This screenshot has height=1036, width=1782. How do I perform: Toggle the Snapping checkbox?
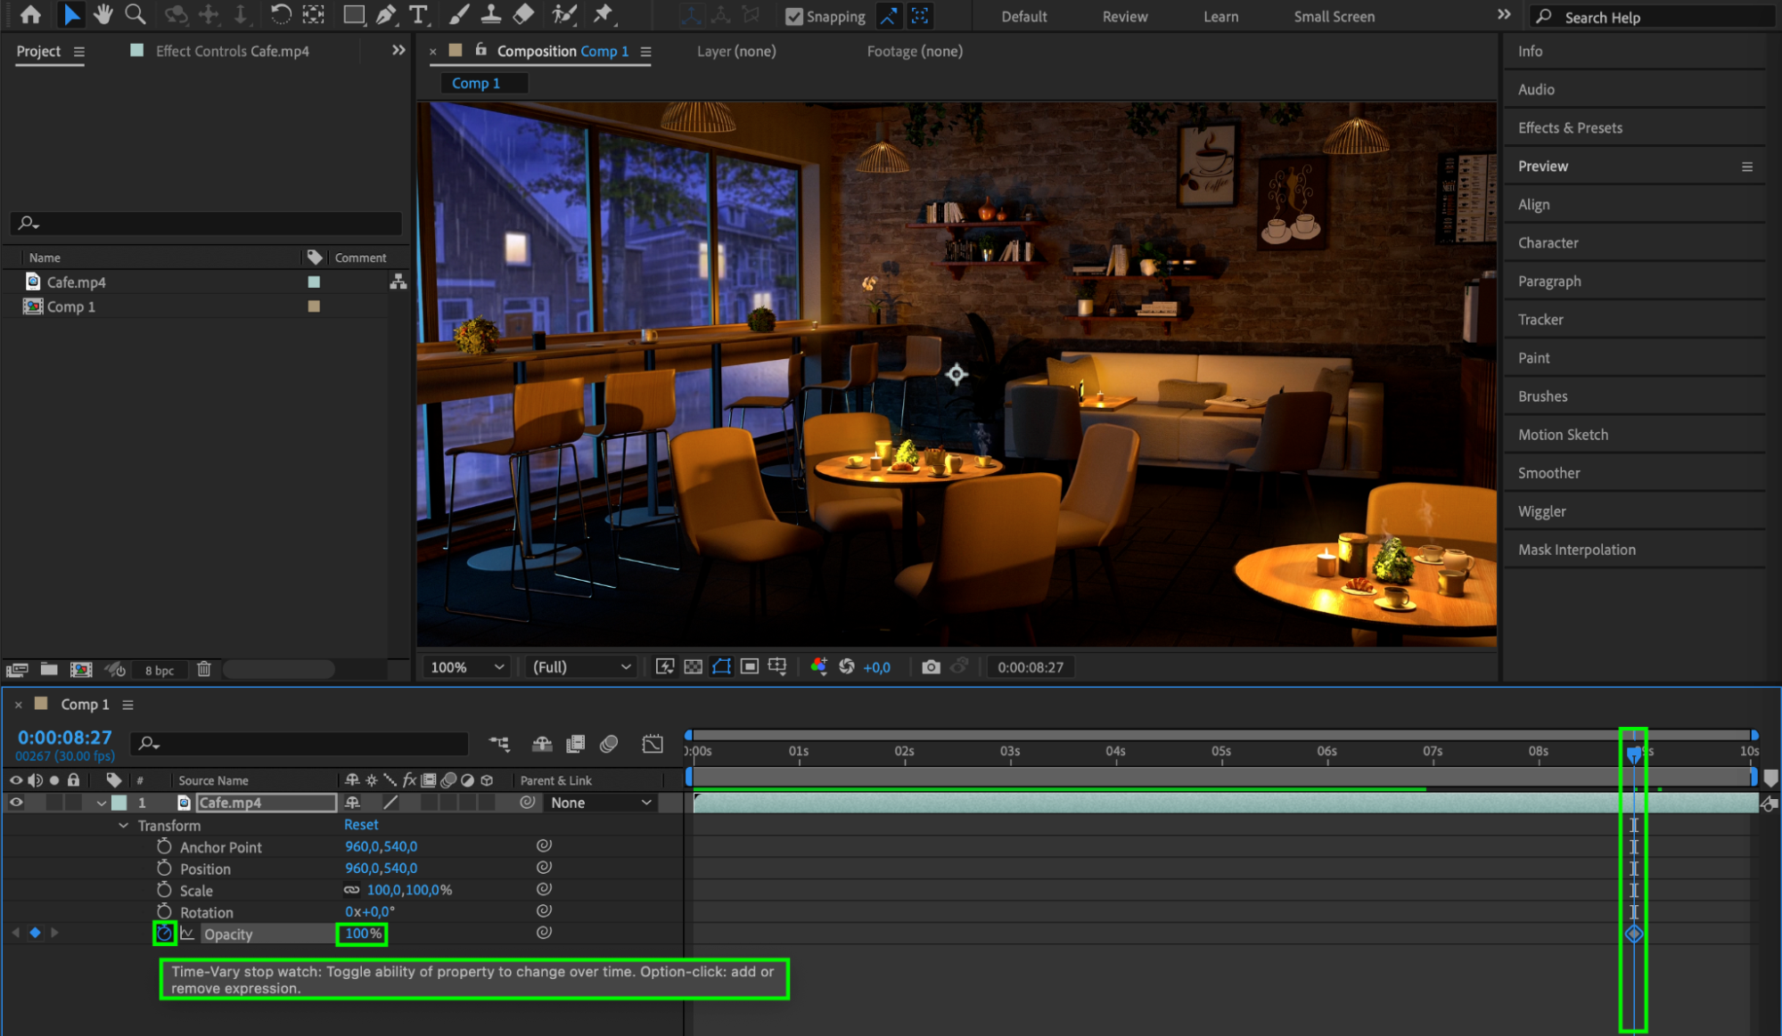[794, 17]
